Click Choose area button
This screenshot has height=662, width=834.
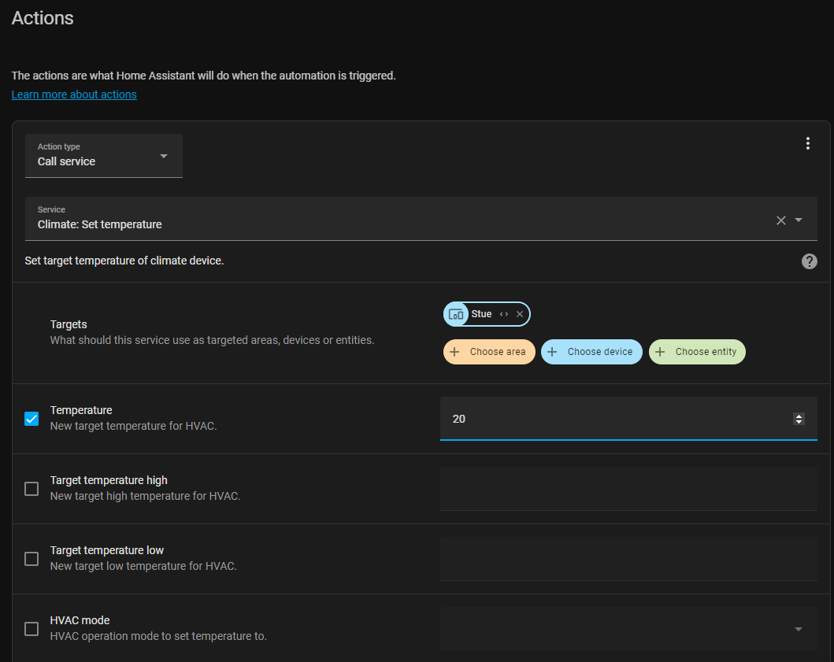click(489, 352)
